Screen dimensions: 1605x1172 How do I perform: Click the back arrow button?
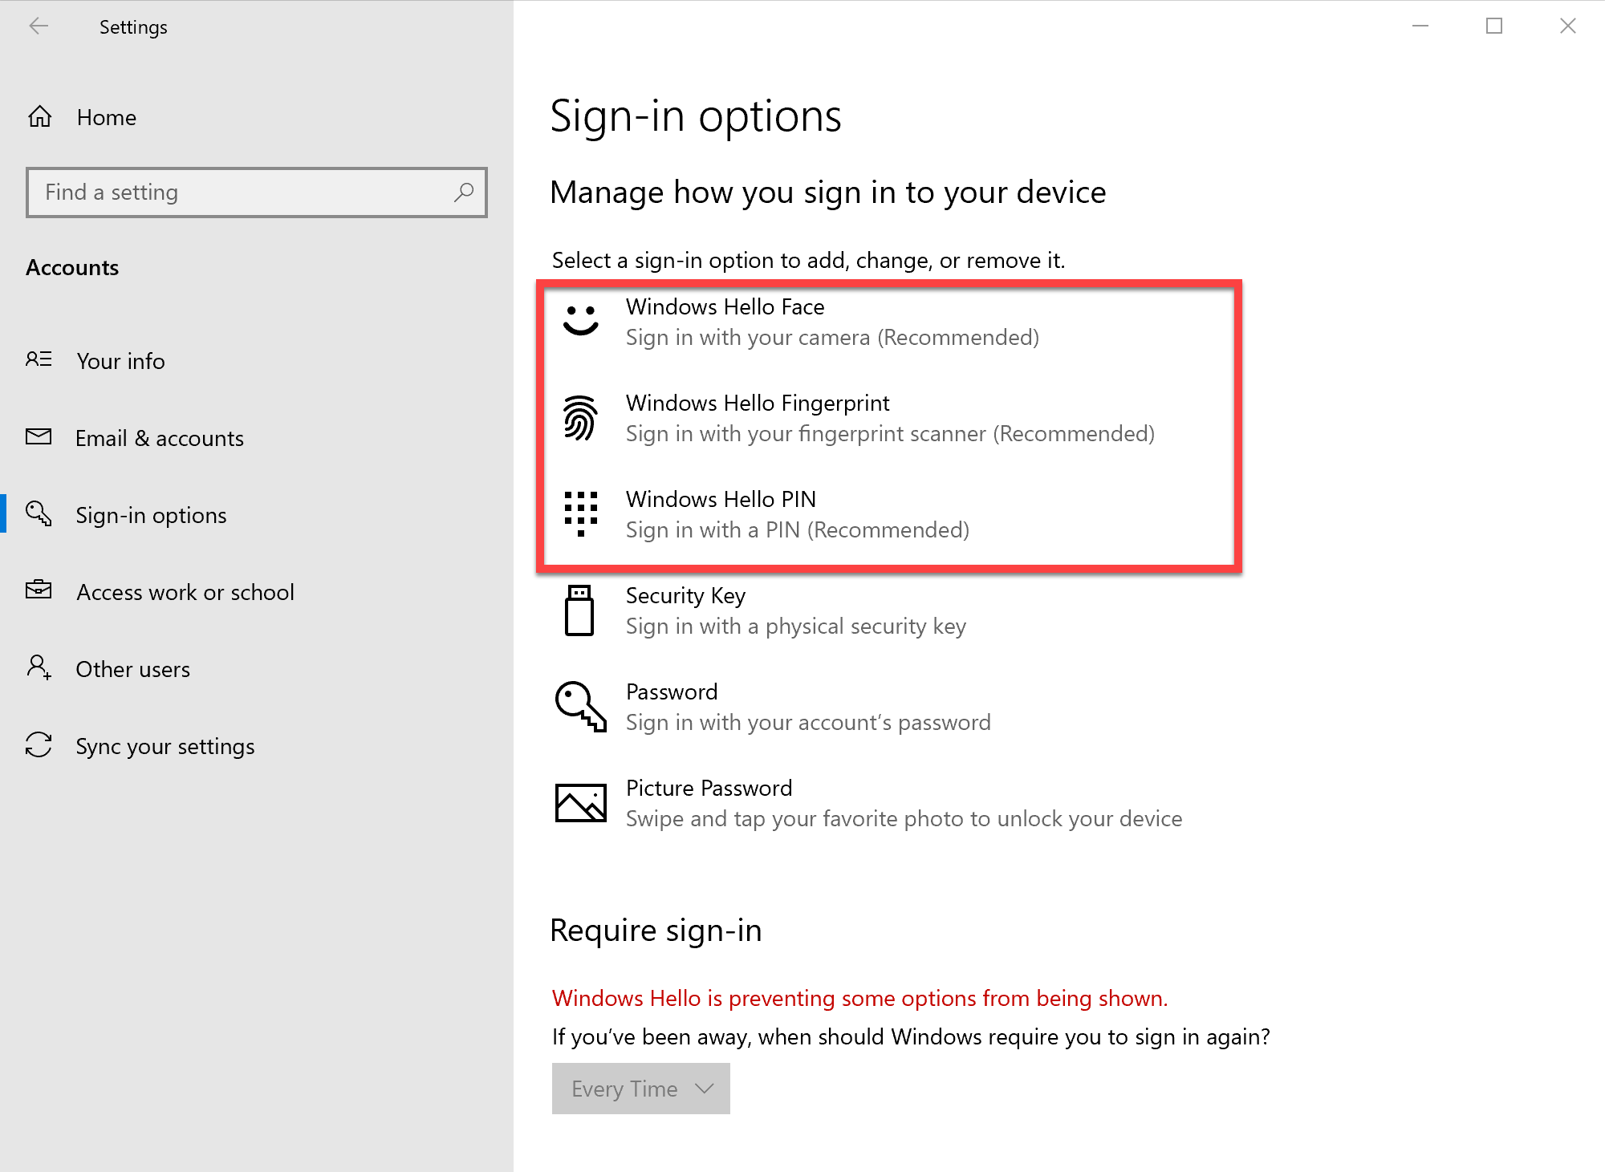[x=39, y=26]
